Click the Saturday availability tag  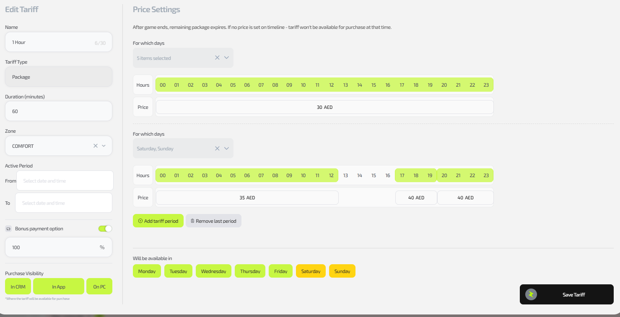[x=311, y=271]
